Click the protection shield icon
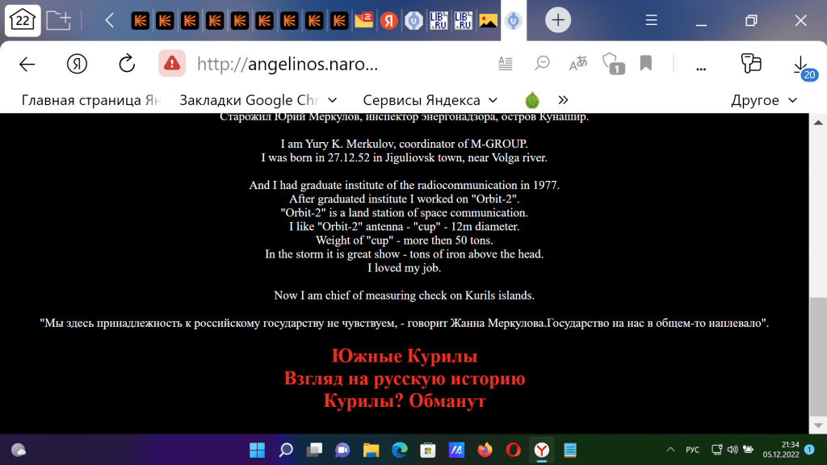Viewport: 827px width, 465px height. (x=613, y=64)
